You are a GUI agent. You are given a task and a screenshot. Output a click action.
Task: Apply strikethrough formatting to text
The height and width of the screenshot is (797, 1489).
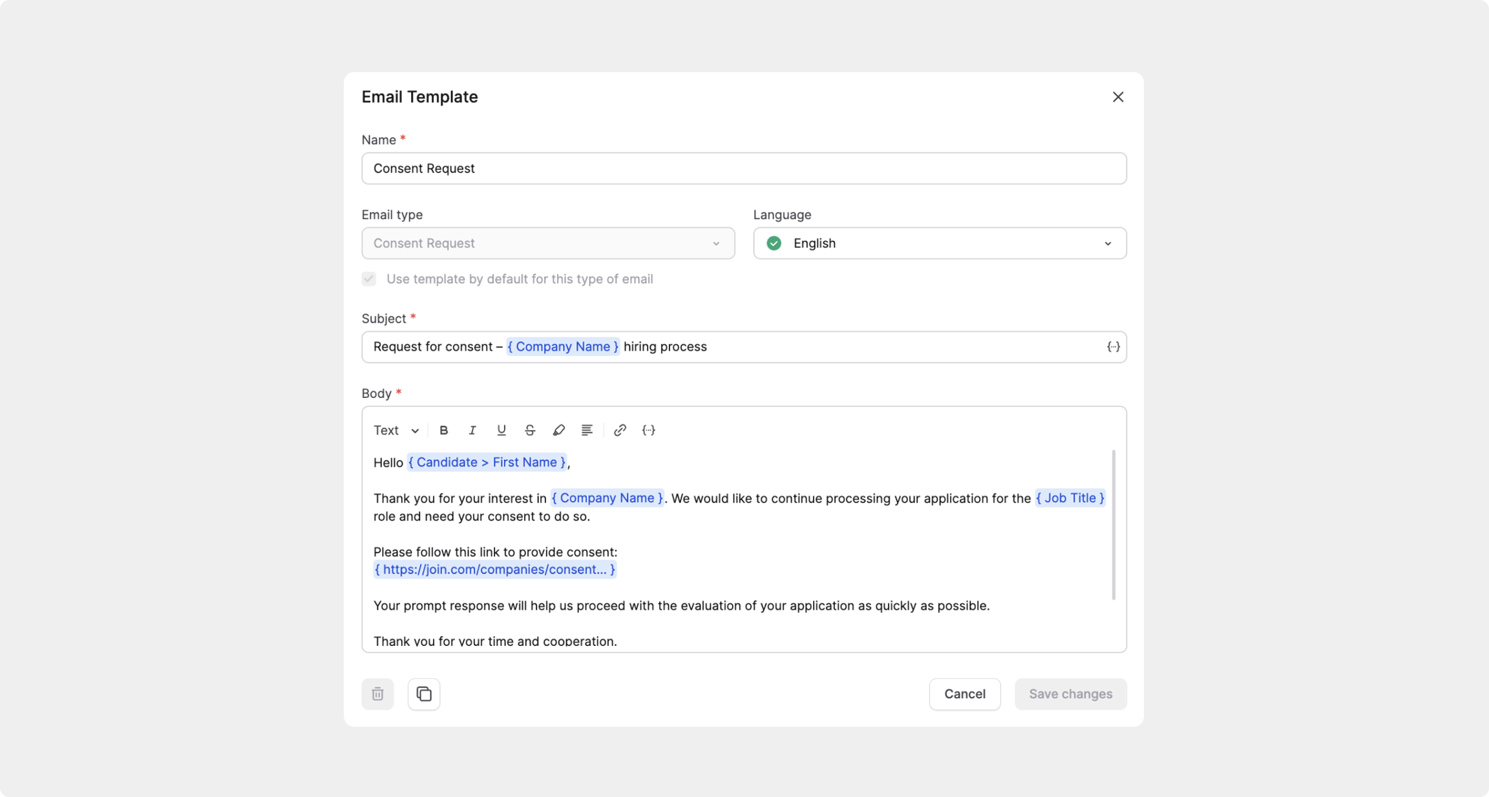(x=530, y=430)
